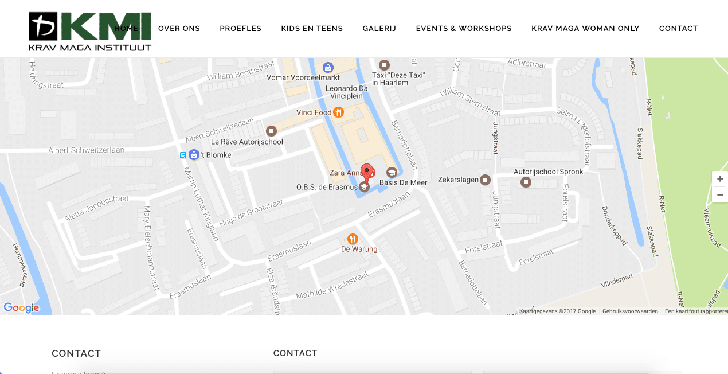Click the Zara Anna place label
Image resolution: width=728 pixels, height=374 pixels.
coord(346,172)
